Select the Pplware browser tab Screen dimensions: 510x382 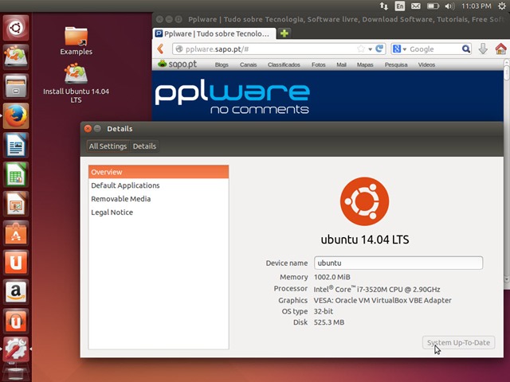[214, 33]
